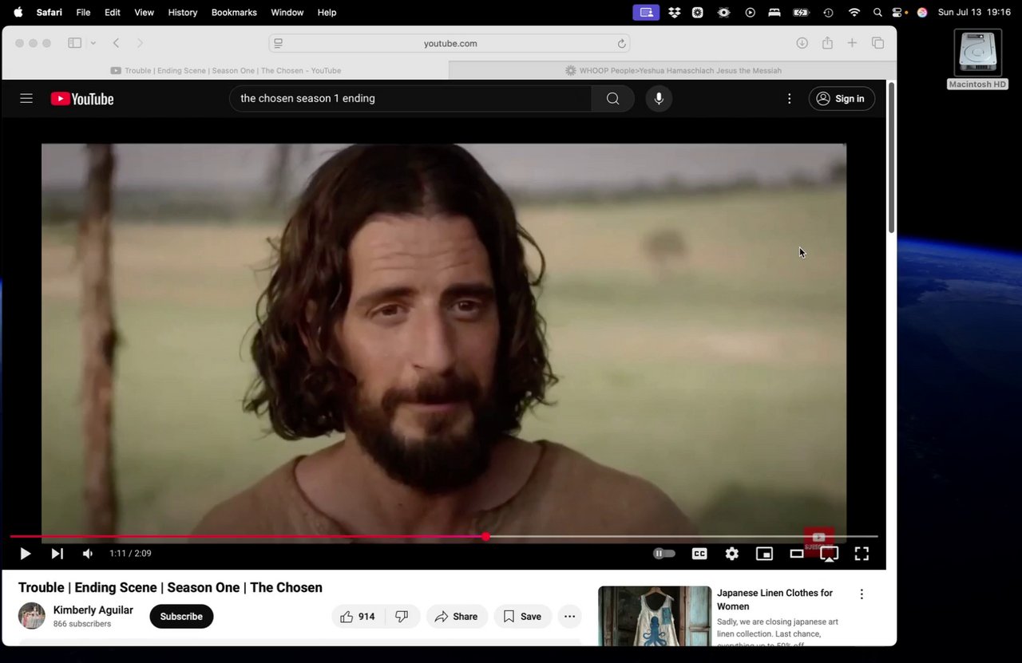
Task: Open options for the linen ad
Action: [862, 594]
